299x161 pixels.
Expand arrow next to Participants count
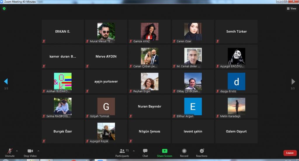[134, 151]
